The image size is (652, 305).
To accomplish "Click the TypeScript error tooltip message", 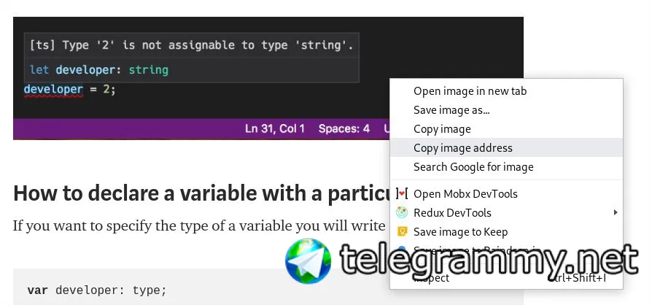I will tap(191, 45).
